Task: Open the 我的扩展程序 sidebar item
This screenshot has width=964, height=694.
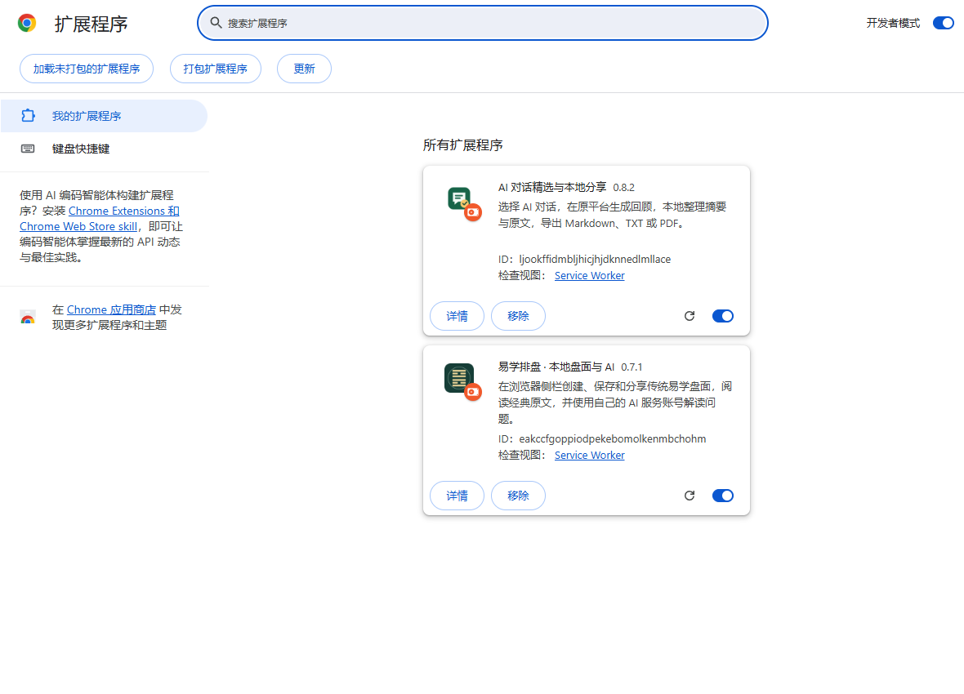Action: click(104, 116)
